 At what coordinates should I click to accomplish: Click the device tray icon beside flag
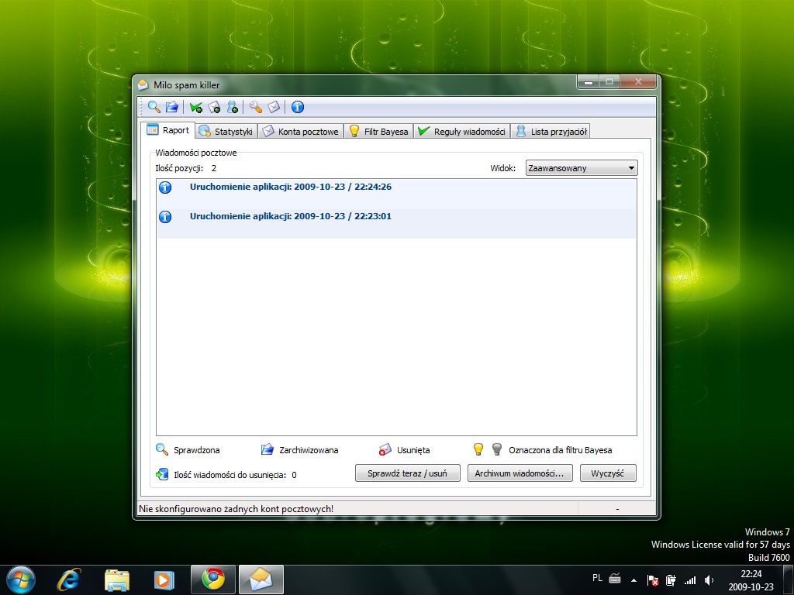click(671, 580)
